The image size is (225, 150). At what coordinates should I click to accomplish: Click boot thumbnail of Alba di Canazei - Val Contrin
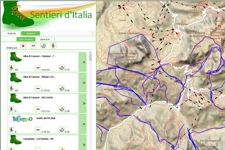click(x=16, y=98)
